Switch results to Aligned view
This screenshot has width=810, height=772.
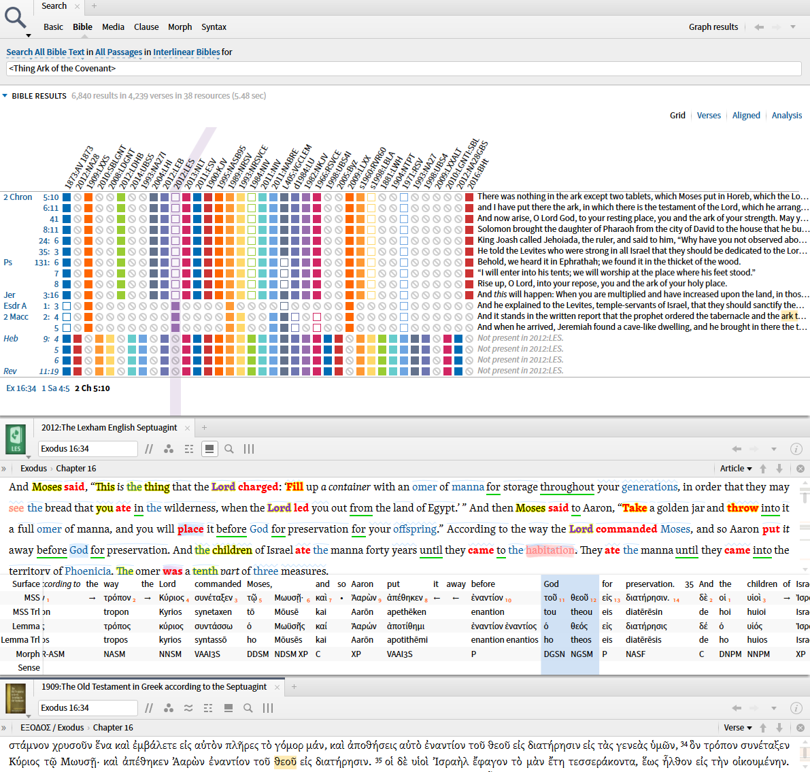[x=746, y=115]
